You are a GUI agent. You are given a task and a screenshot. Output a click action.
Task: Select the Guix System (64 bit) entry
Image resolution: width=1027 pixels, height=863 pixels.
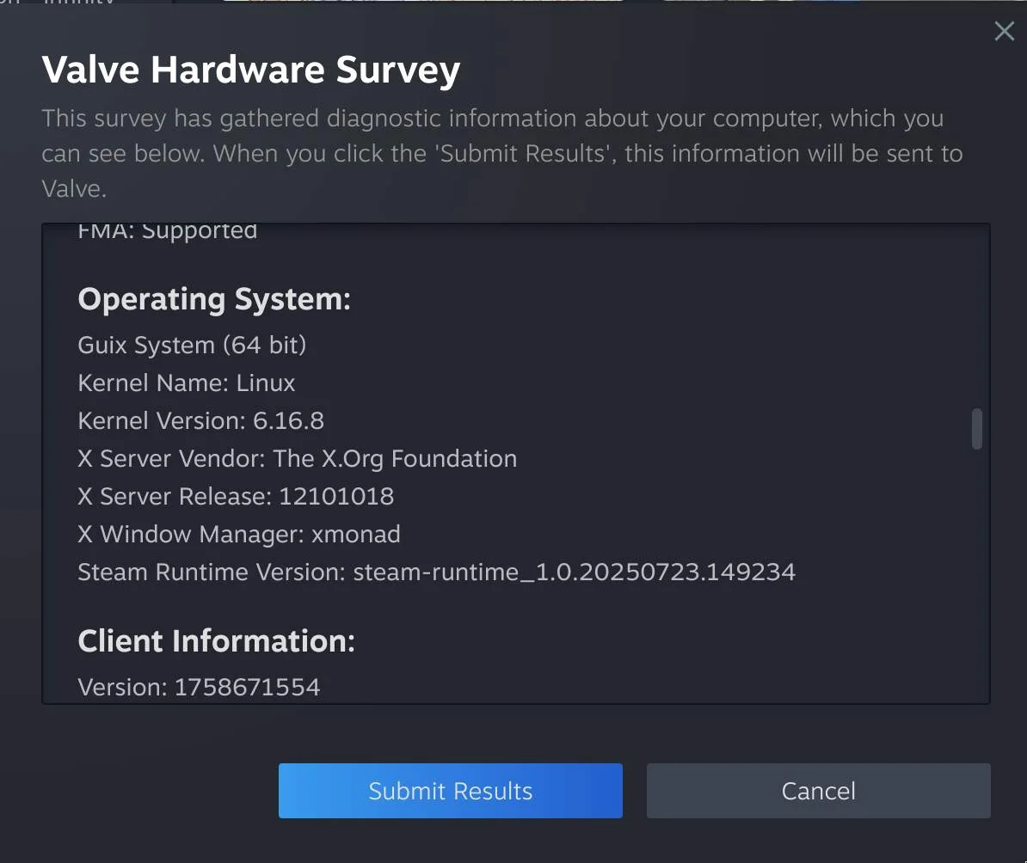click(192, 346)
